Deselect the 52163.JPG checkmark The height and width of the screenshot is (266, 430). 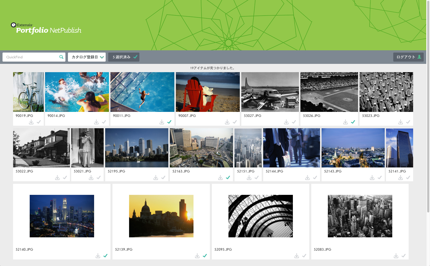tap(228, 178)
